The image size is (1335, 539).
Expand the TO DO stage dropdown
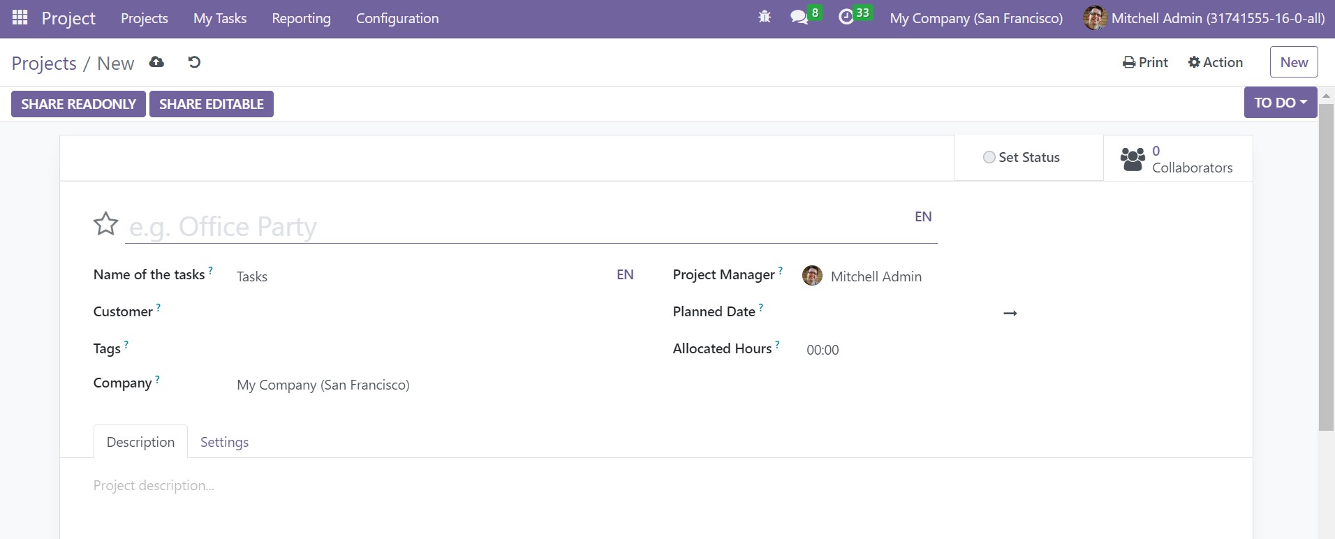coord(1280,103)
